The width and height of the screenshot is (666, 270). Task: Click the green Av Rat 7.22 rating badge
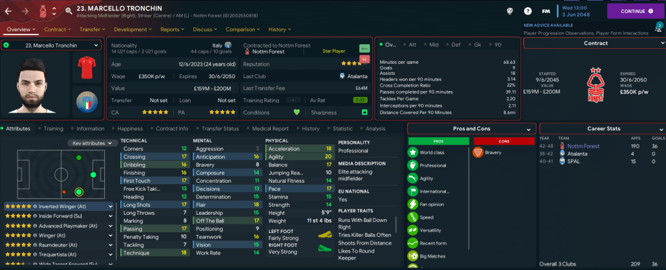point(358,100)
